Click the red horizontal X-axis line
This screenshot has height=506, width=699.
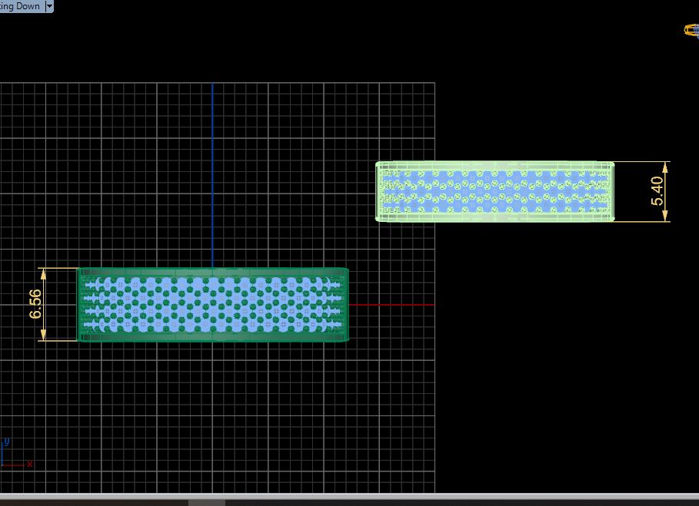point(392,305)
